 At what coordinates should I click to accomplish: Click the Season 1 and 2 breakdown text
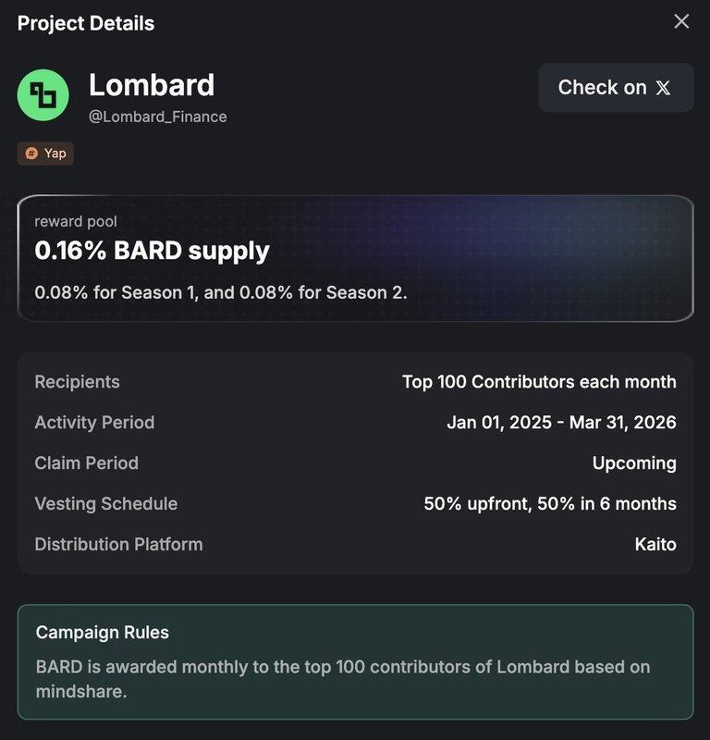tap(221, 292)
